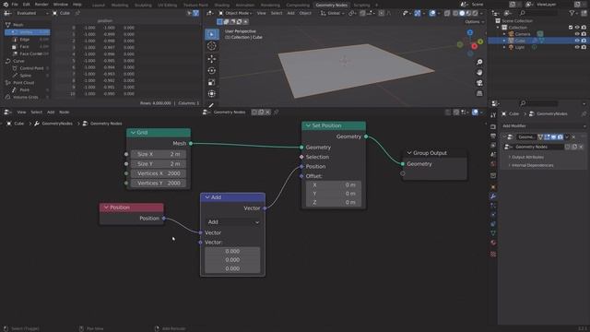Screen dimensions: 590x332
Task: Open the Edit menu in top bar
Action: point(27,4)
